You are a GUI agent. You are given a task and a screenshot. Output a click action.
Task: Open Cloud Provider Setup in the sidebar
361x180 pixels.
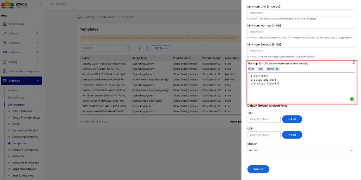(x=26, y=118)
